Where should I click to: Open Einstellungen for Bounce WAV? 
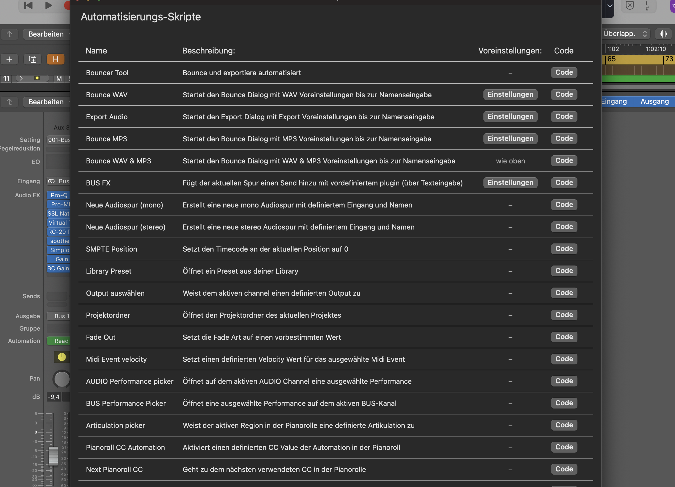pyautogui.click(x=510, y=94)
